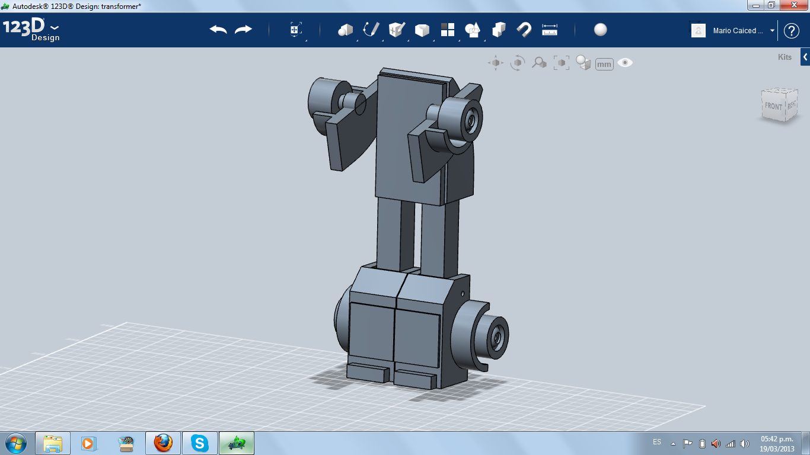Open the Pattern tool menu
Screen dimensions: 810x455
coord(447,30)
